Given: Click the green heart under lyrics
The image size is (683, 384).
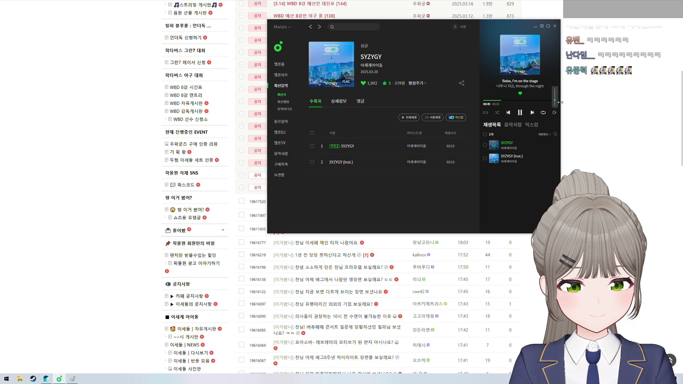Looking at the screenshot, I should tap(520, 93).
